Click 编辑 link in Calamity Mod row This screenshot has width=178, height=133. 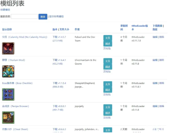(155, 37)
